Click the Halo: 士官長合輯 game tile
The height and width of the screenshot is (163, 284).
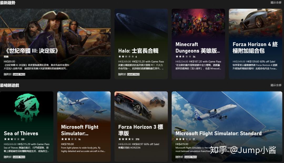[141, 44]
